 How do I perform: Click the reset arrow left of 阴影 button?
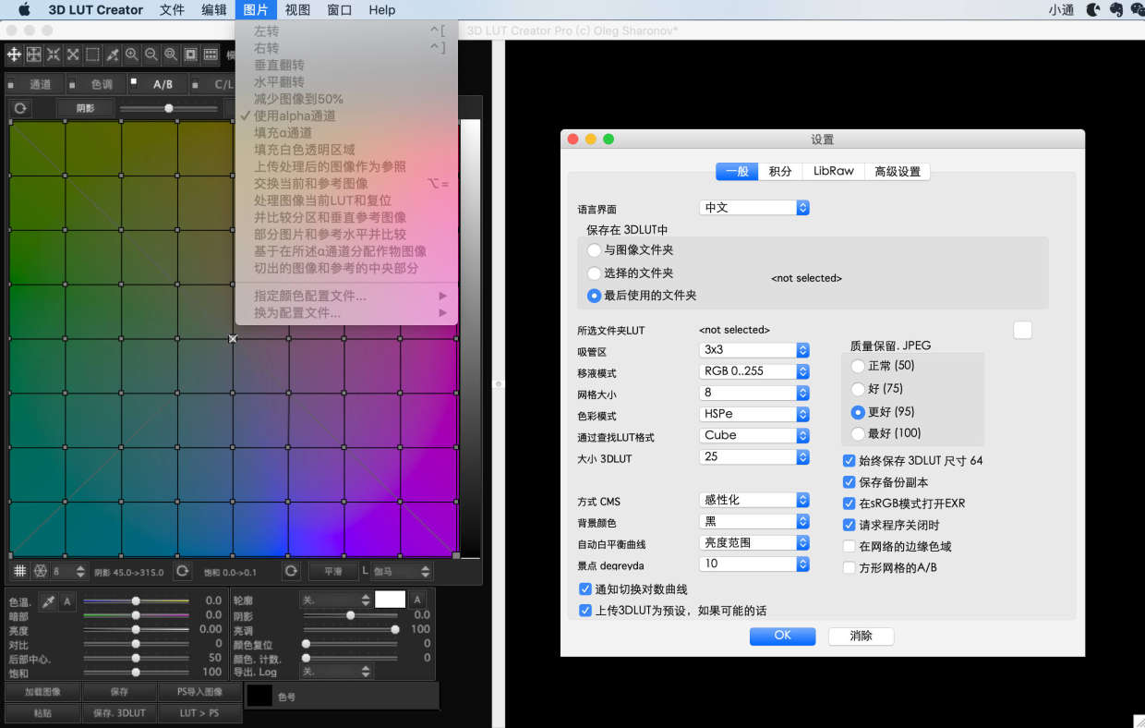tap(19, 108)
